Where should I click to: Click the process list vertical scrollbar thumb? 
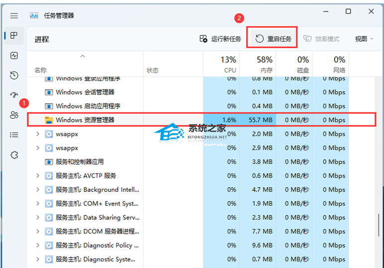click(379, 225)
